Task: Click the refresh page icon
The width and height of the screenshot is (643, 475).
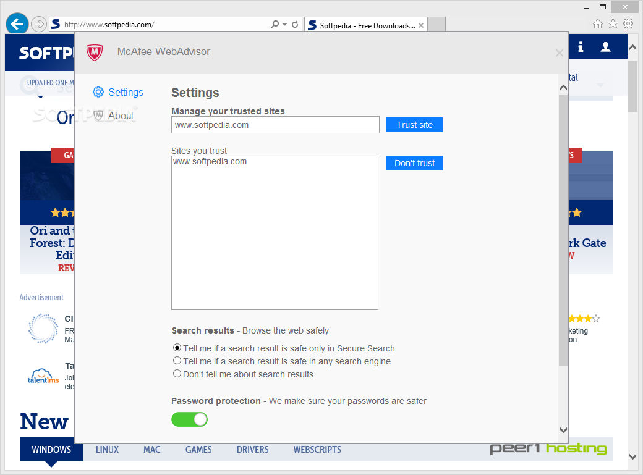Action: point(295,25)
